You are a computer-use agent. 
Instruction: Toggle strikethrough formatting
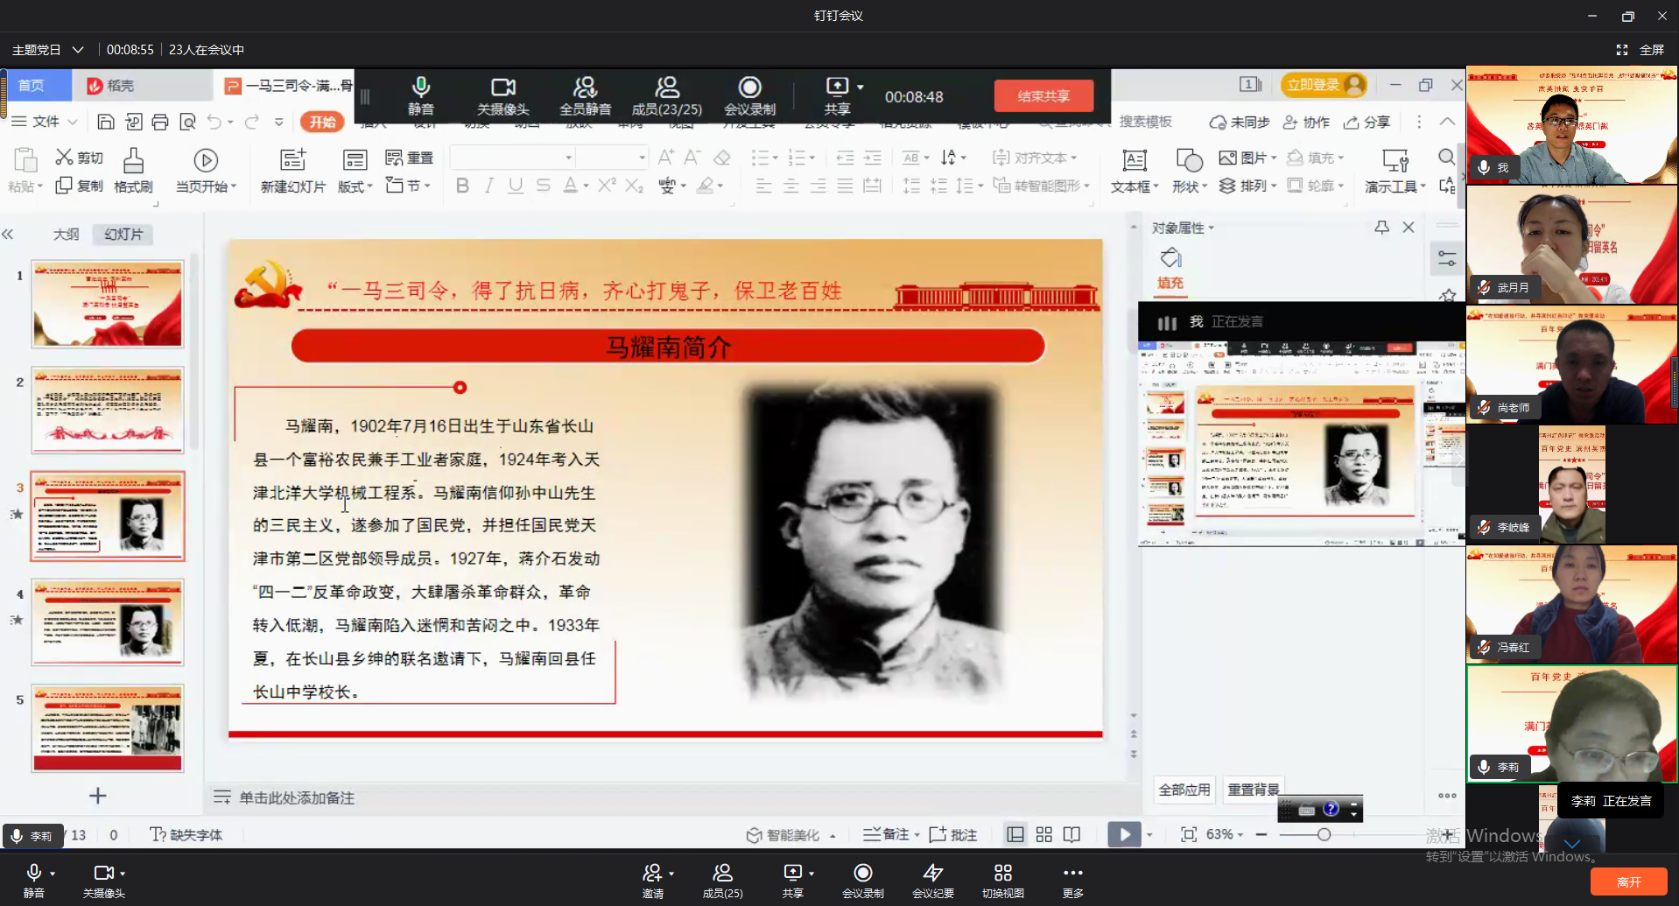[x=543, y=186]
